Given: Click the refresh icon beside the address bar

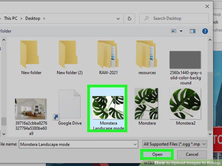Looking at the screenshot, I should click(129, 19).
